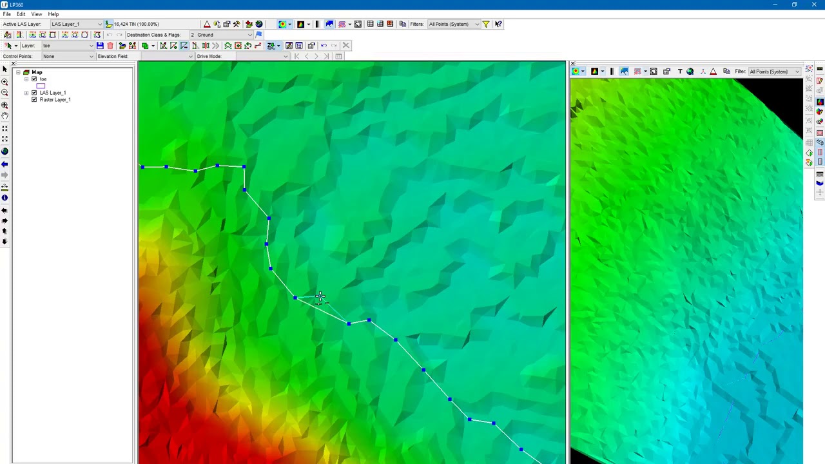Open Destination Class '2 Ground' dropdown
Screen dimensions: 825x464
tap(221, 35)
